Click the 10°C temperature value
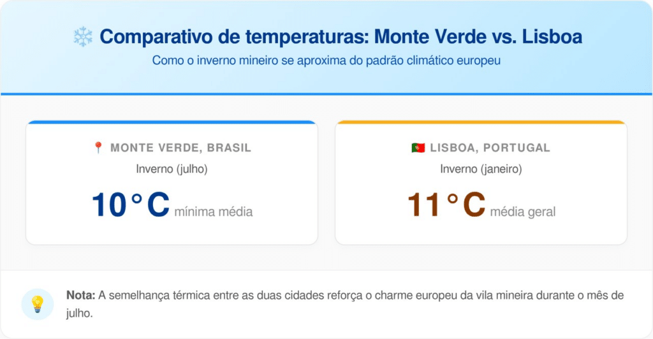 pos(130,205)
